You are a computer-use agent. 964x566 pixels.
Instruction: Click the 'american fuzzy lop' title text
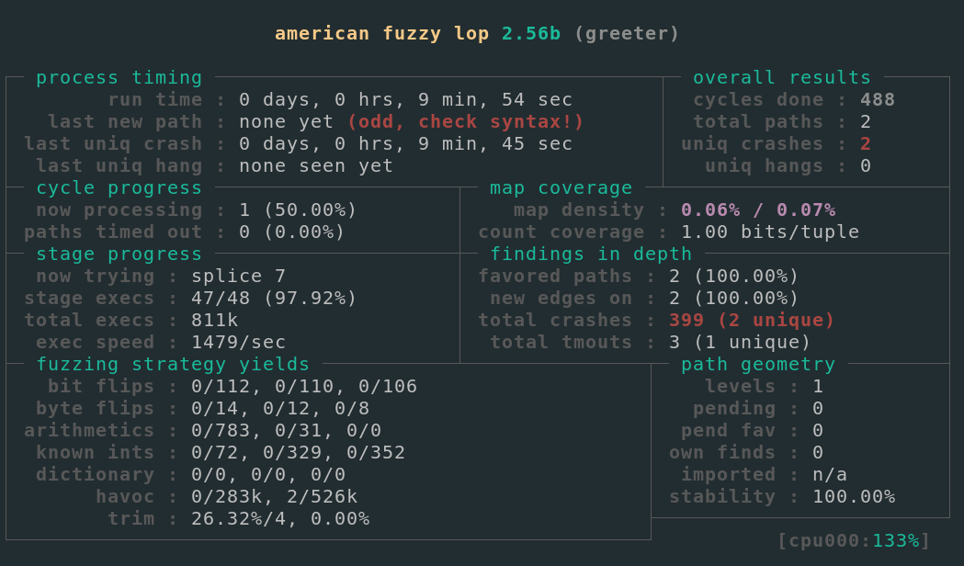(382, 34)
